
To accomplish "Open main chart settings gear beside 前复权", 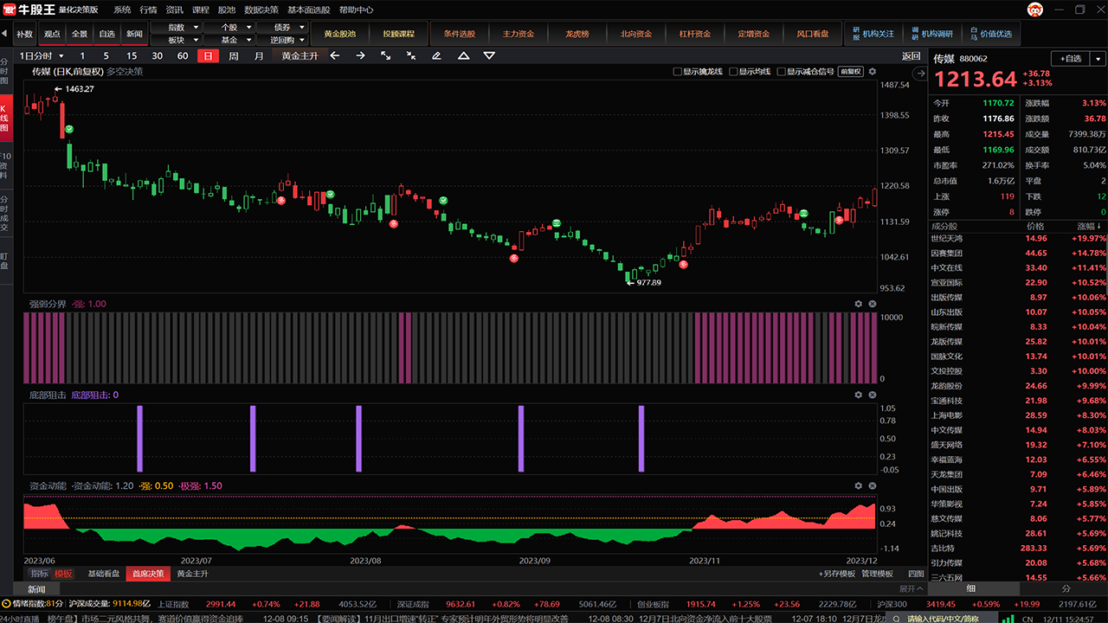I will tap(873, 72).
